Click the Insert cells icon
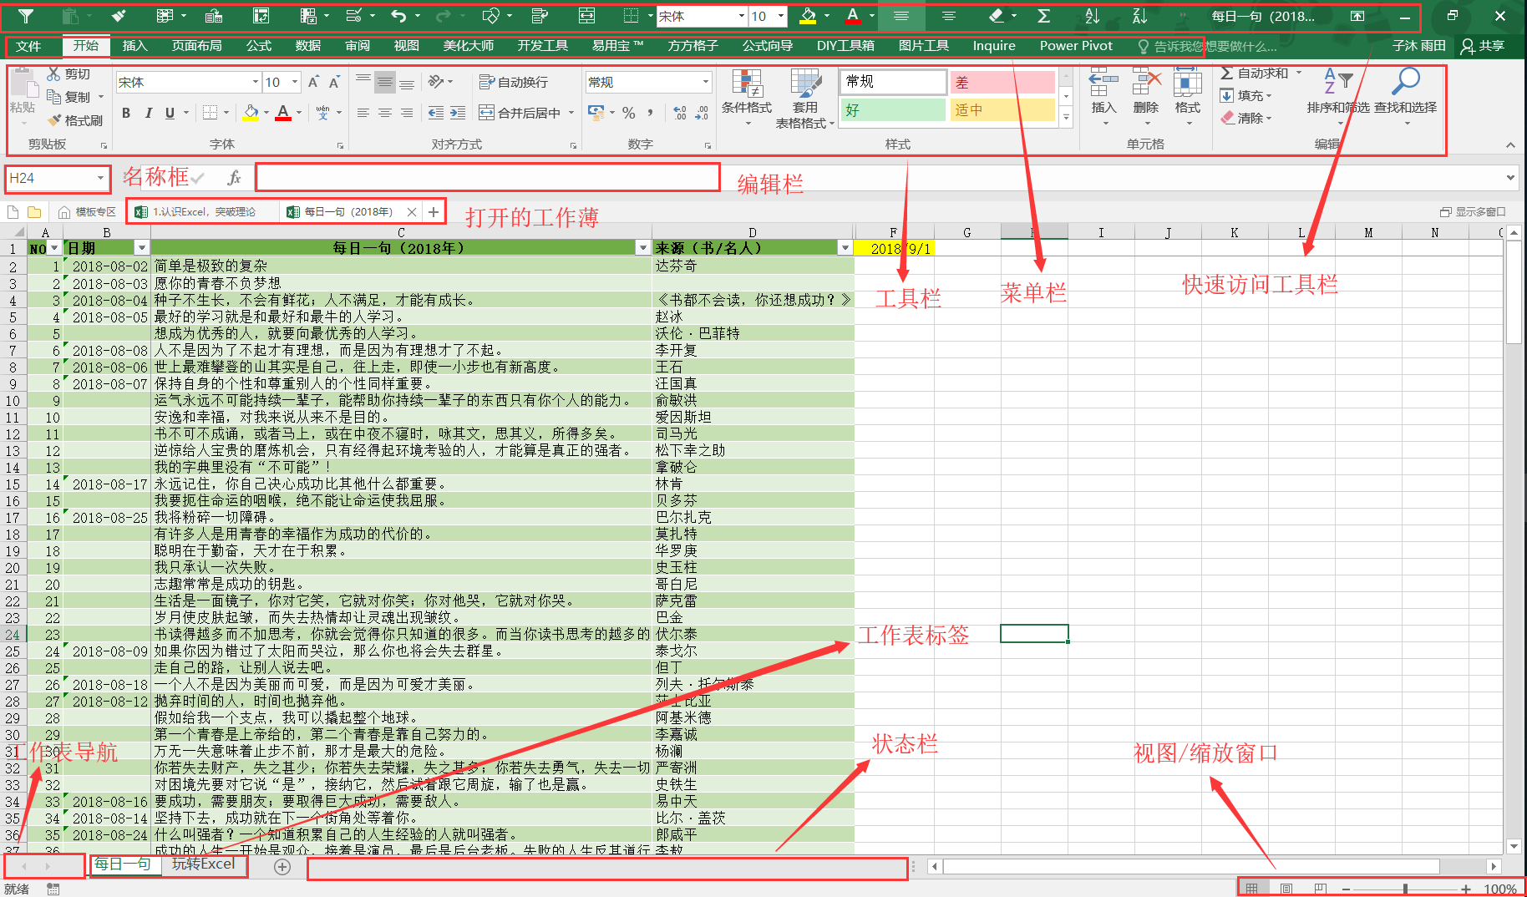The width and height of the screenshot is (1527, 897). coord(1103,84)
